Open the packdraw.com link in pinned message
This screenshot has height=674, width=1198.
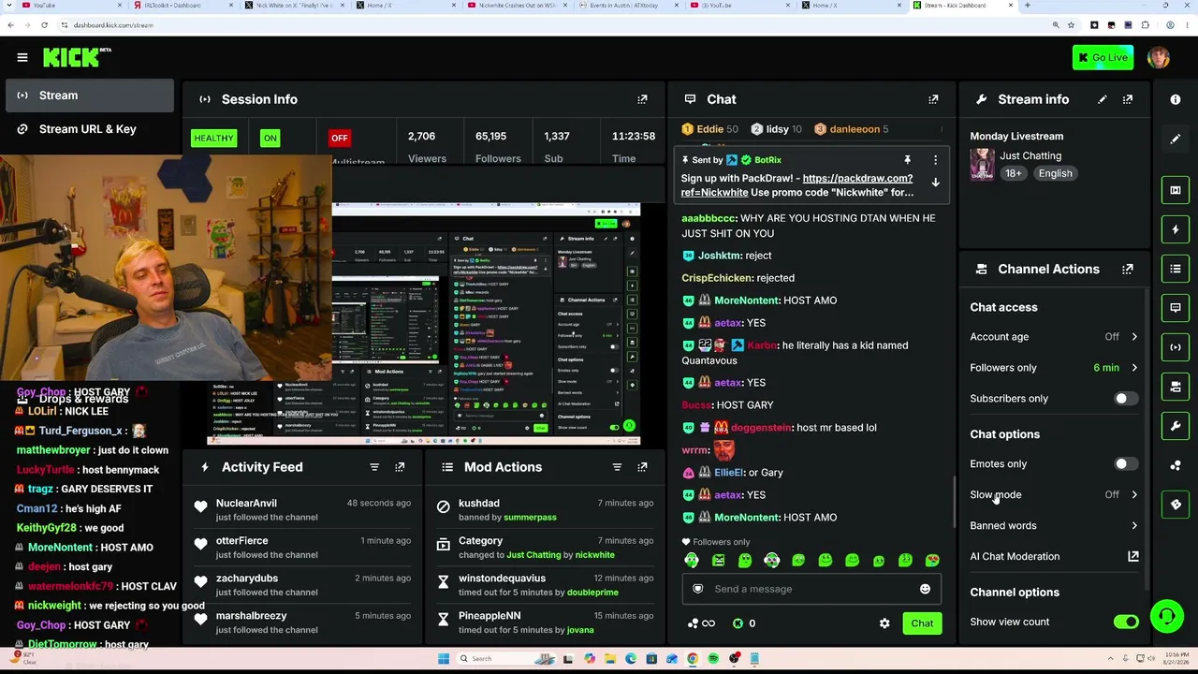(x=796, y=185)
